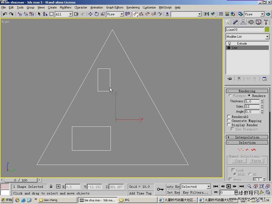The width and height of the screenshot is (272, 204).
Task: Expand the Interpolation rollout
Action: pos(247,137)
